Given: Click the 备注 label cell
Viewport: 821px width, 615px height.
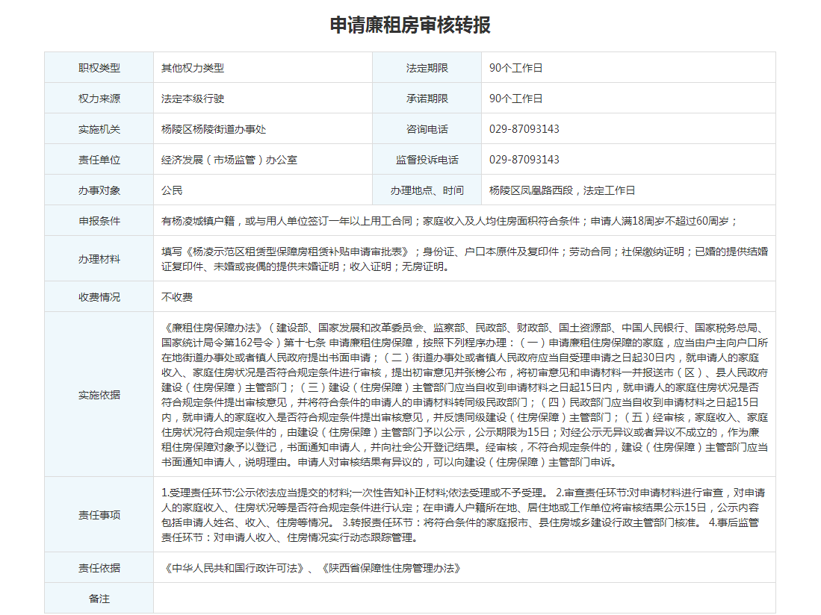Looking at the screenshot, I should coord(99,599).
